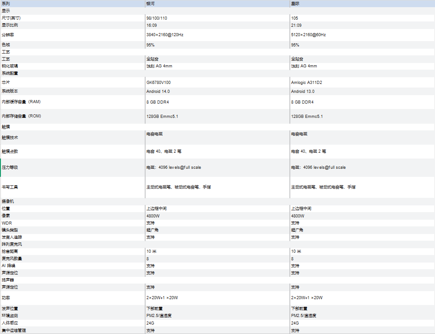This screenshot has height=334, width=435.
Task: Select the 98/100/110 size cell
Action: click(x=217, y=18)
